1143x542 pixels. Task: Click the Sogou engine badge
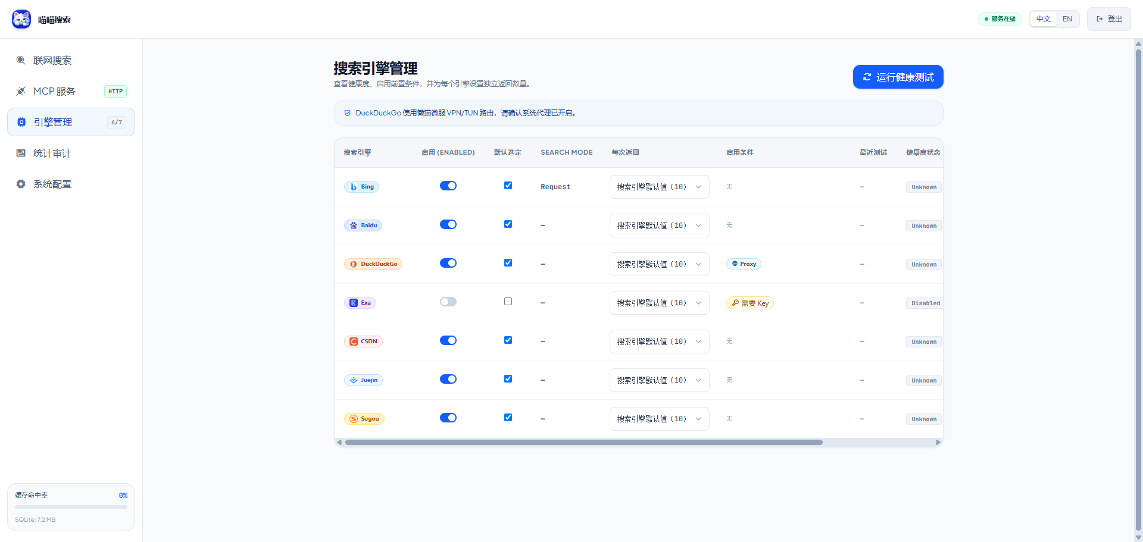click(x=364, y=419)
